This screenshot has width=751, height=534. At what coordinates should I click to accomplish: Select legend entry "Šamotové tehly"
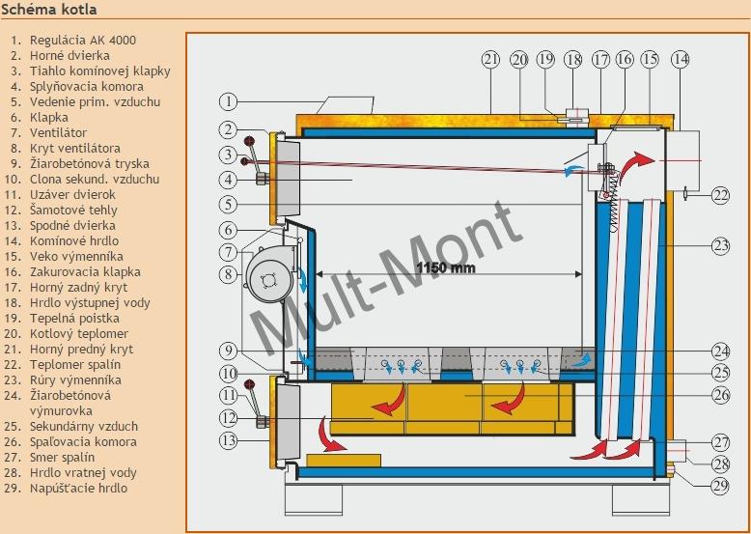click(74, 210)
